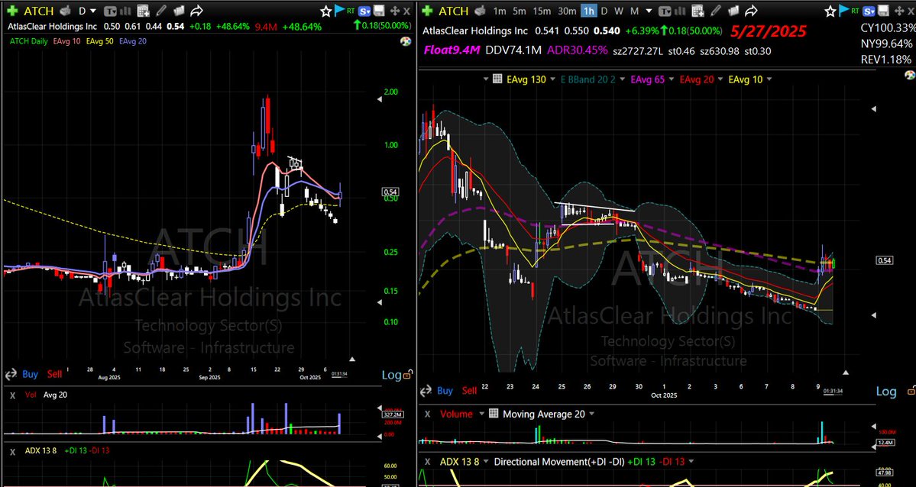Switch right chart to 5m timeframe
Screen dimensions: 916x487
coord(519,11)
